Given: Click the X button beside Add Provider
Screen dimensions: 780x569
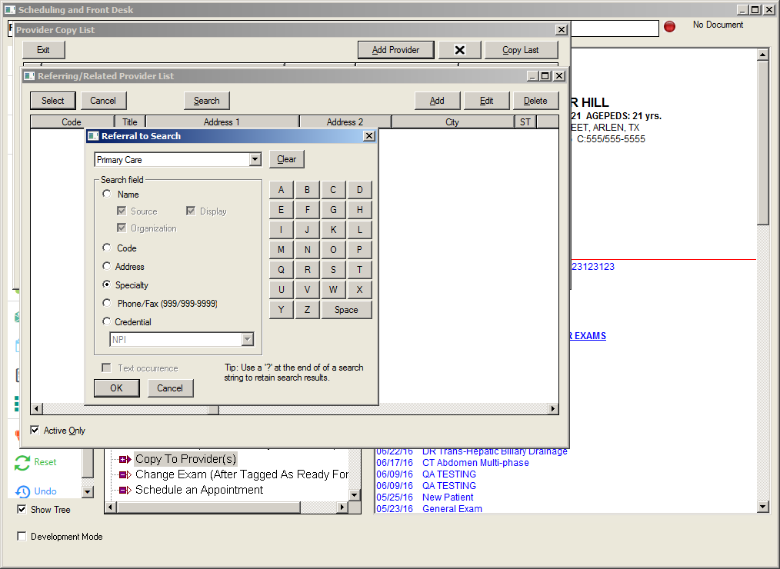Looking at the screenshot, I should click(x=459, y=50).
